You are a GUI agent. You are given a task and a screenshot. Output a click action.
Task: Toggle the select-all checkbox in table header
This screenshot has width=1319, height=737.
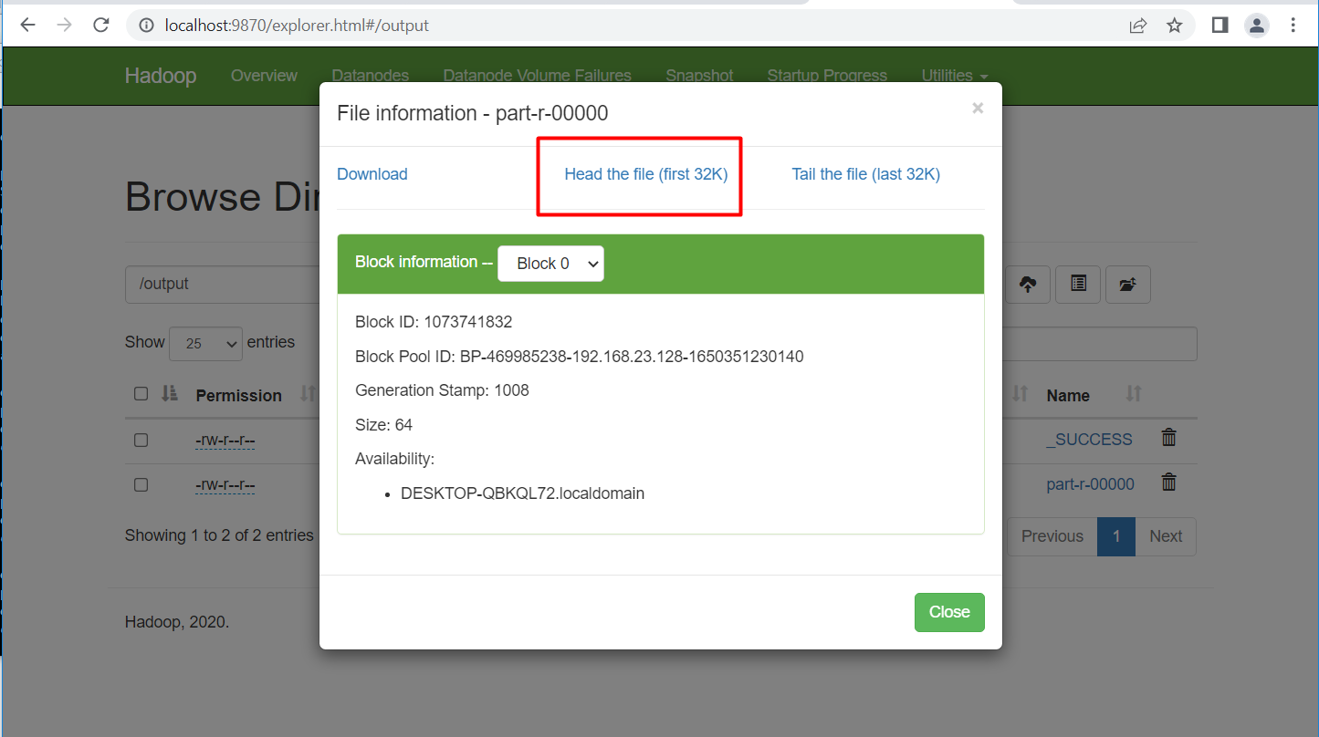tap(141, 394)
